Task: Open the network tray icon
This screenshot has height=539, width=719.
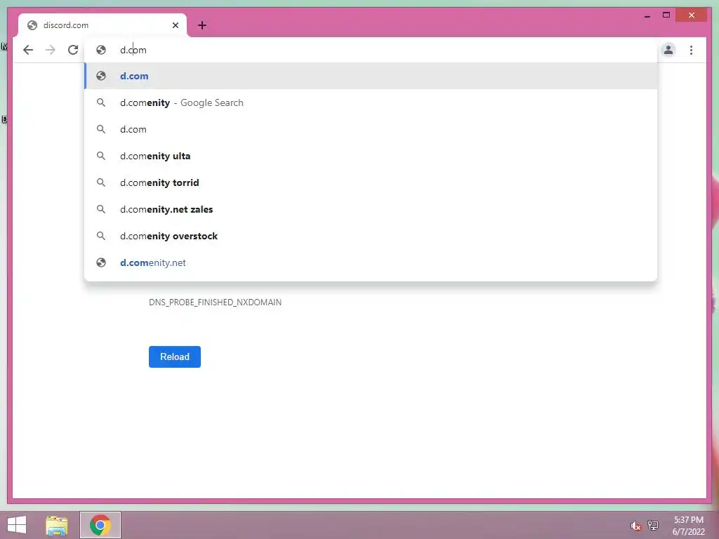Action: [x=653, y=525]
